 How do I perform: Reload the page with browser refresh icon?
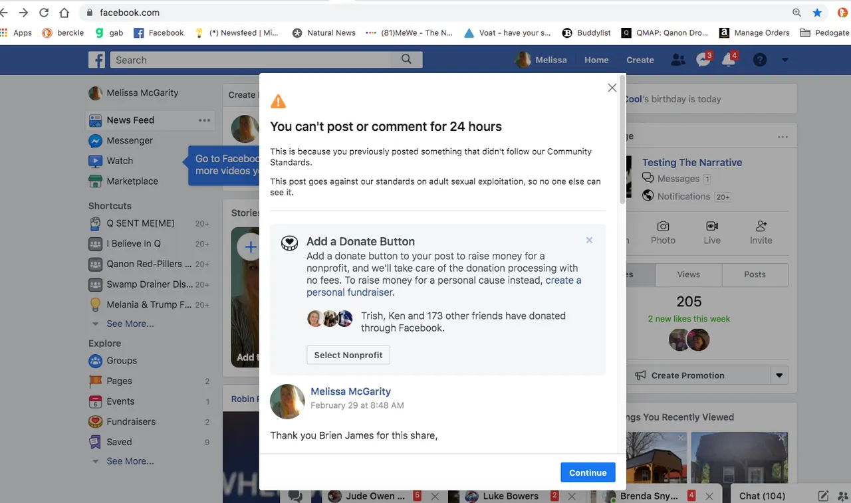coord(44,13)
